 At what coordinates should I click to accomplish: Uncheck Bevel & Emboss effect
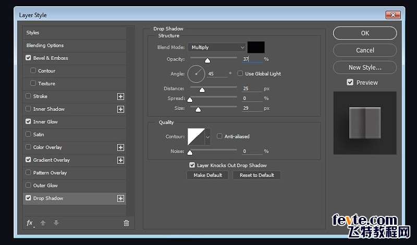pyautogui.click(x=28, y=58)
